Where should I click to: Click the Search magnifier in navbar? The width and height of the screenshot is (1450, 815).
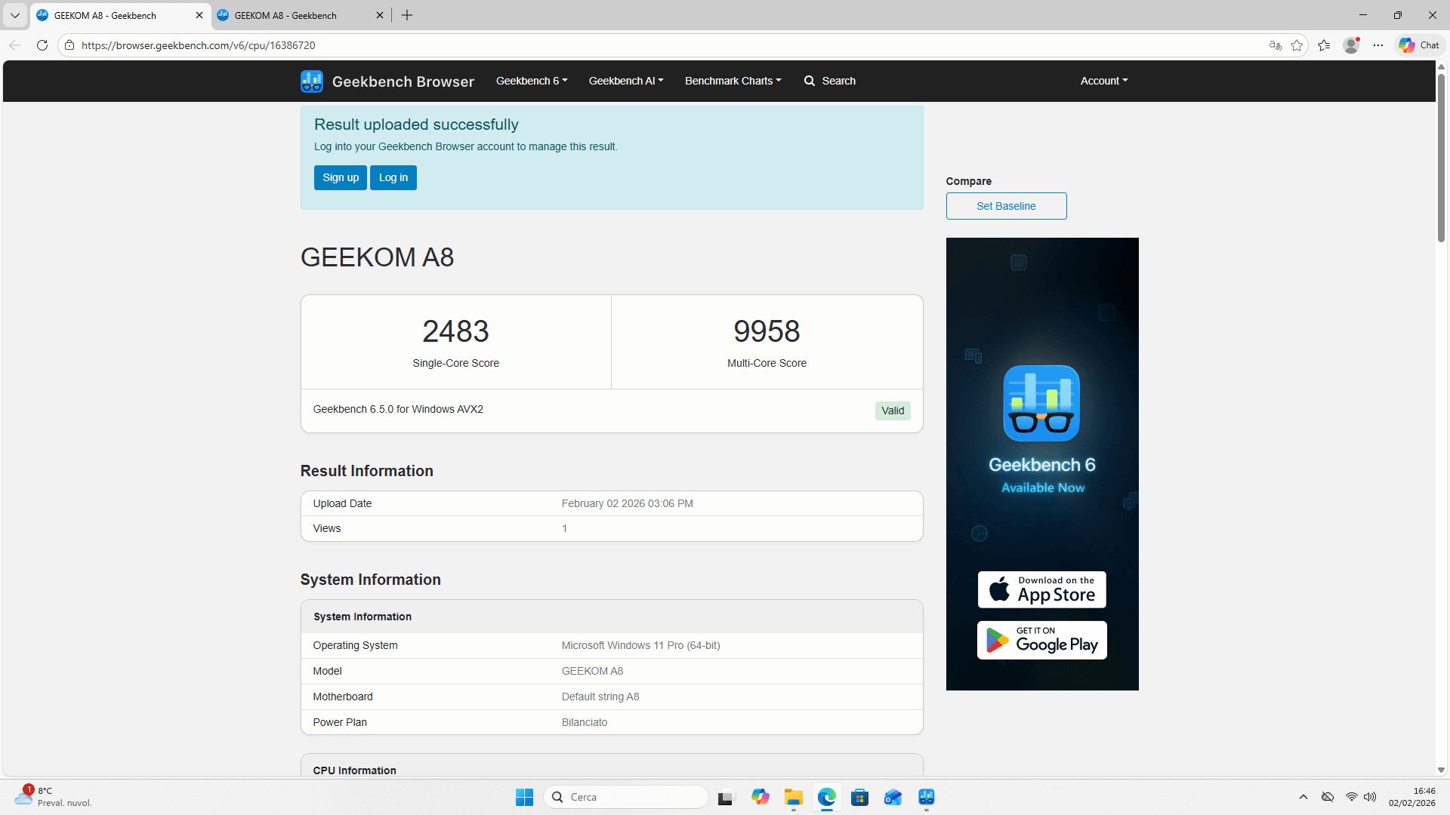(810, 81)
